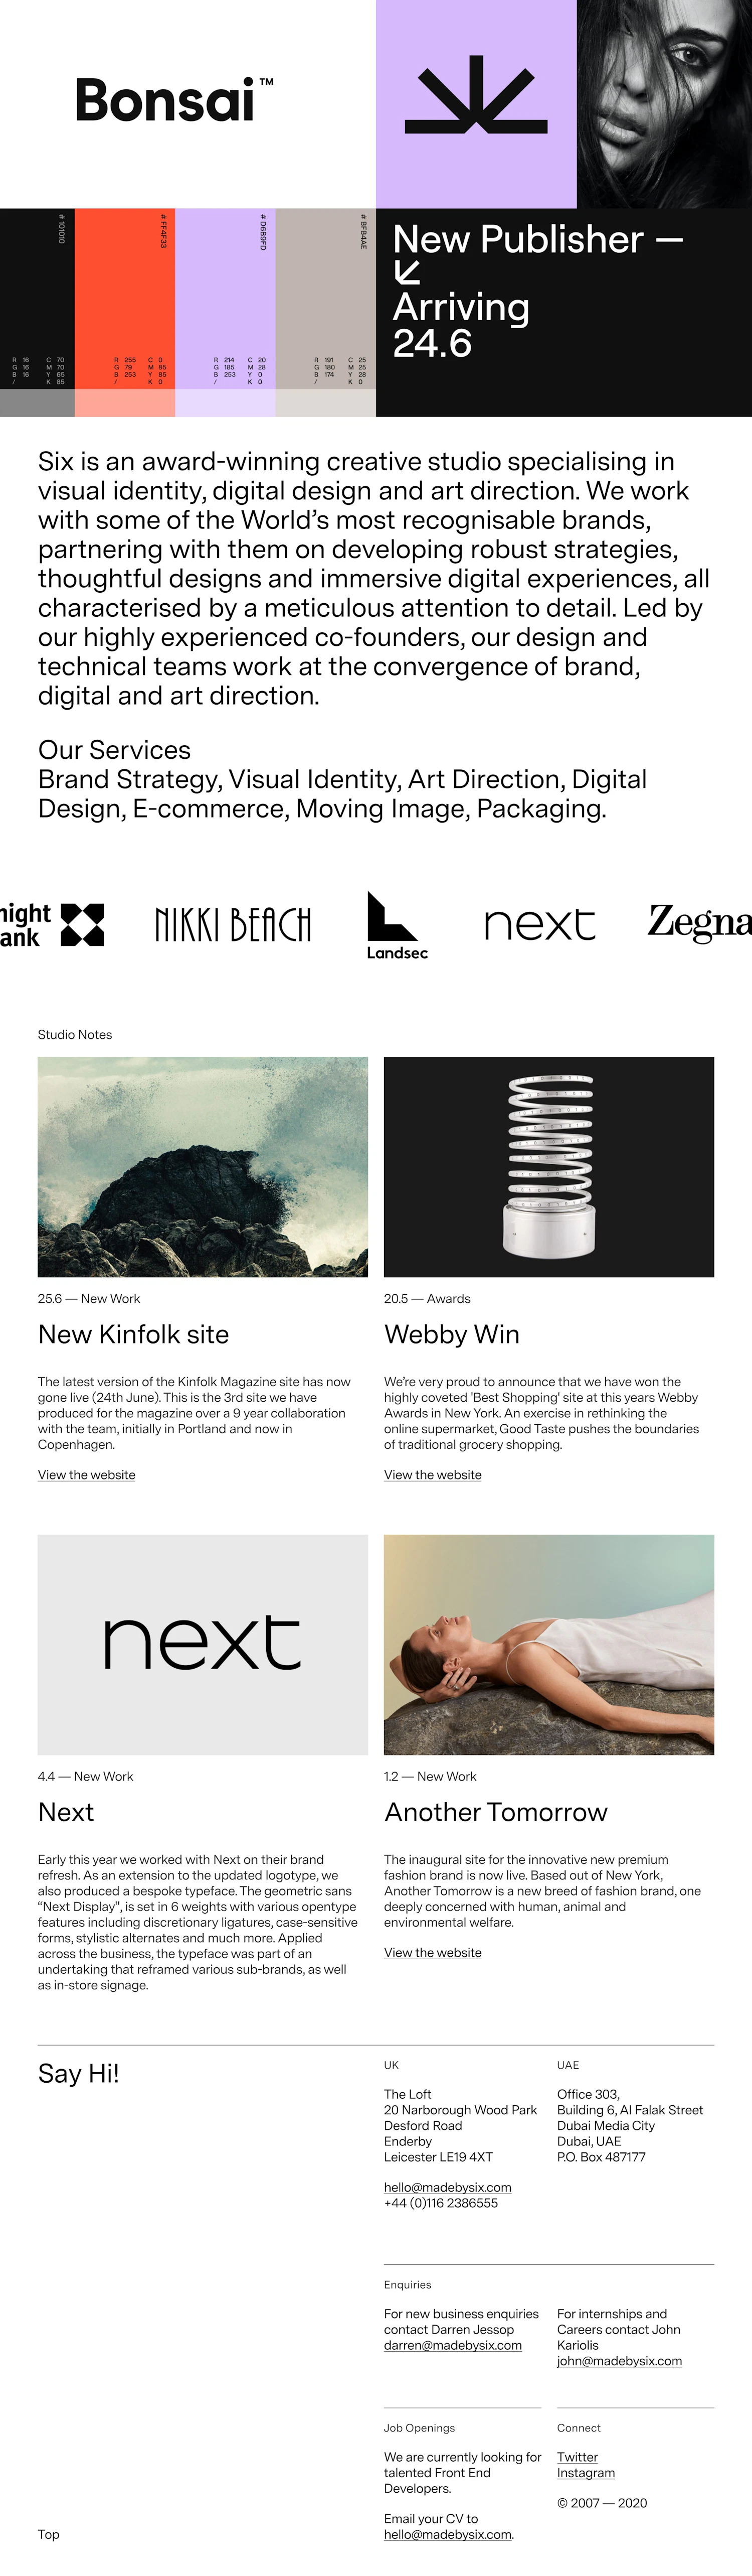The height and width of the screenshot is (2576, 752).
Task: Open the Instagram link under Connect
Action: 586,2472
